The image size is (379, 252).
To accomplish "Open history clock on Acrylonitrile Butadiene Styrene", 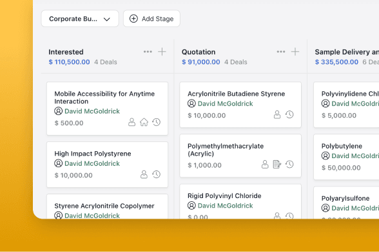I will (x=289, y=114).
